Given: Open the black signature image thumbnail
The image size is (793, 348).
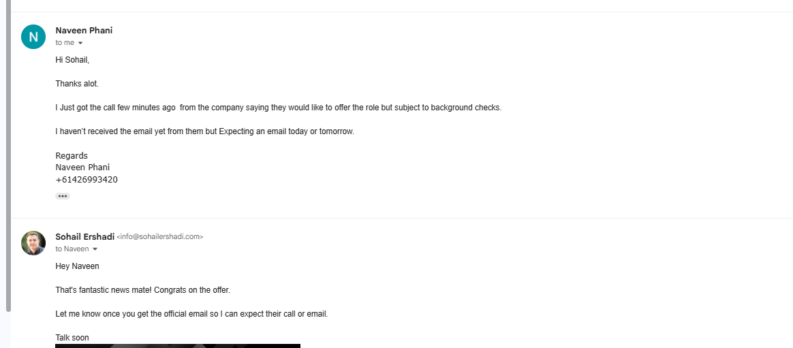Looking at the screenshot, I should pos(177,345).
